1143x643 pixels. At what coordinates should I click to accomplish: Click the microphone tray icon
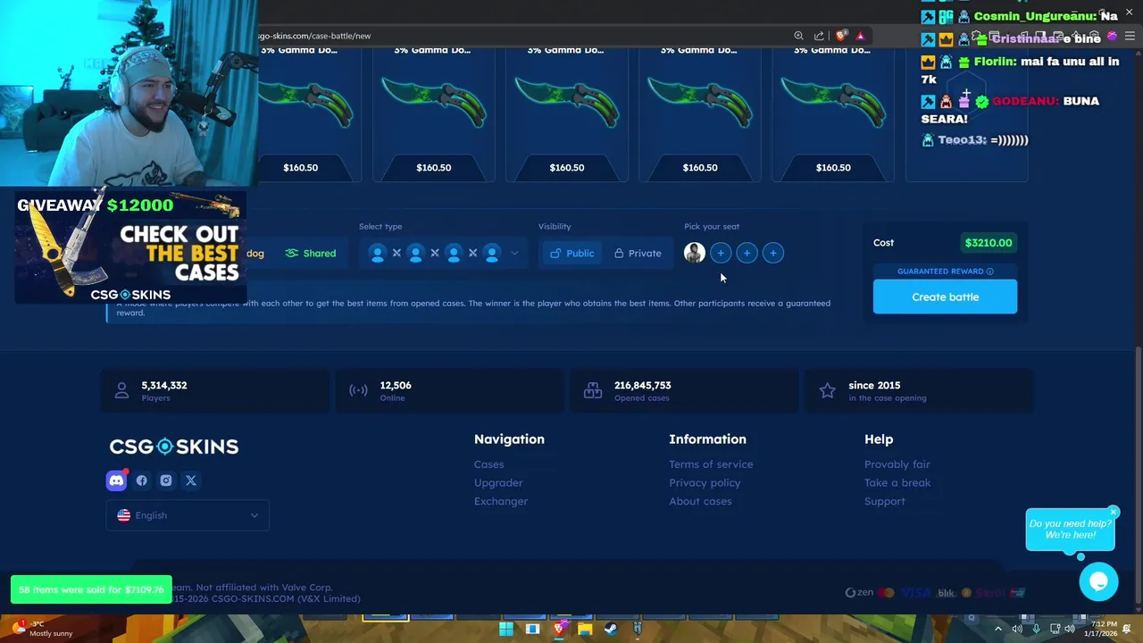pyautogui.click(x=1036, y=629)
